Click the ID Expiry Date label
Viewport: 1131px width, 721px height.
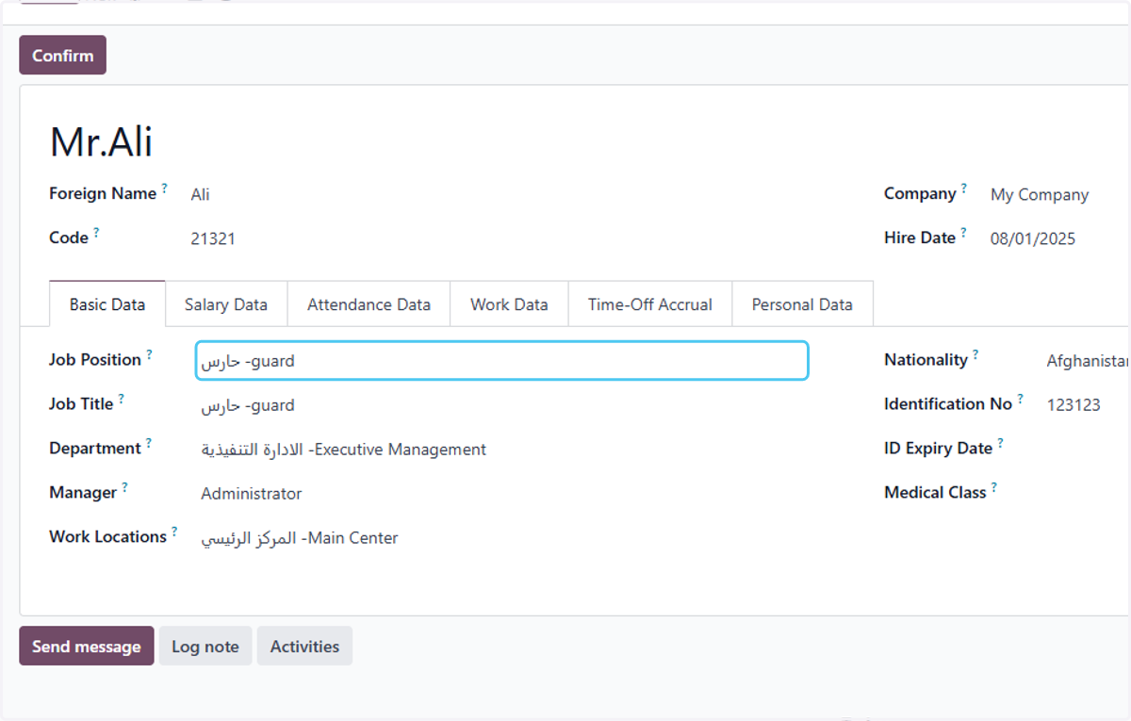pyautogui.click(x=938, y=449)
